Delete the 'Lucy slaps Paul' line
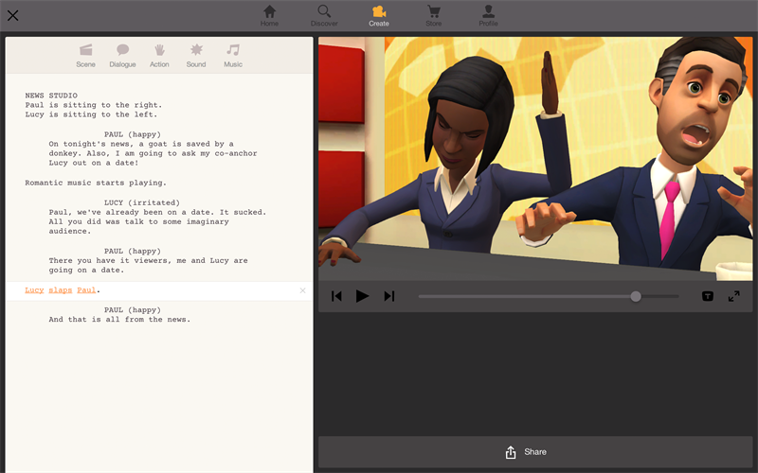Screen dimensions: 758x473 tap(302, 290)
